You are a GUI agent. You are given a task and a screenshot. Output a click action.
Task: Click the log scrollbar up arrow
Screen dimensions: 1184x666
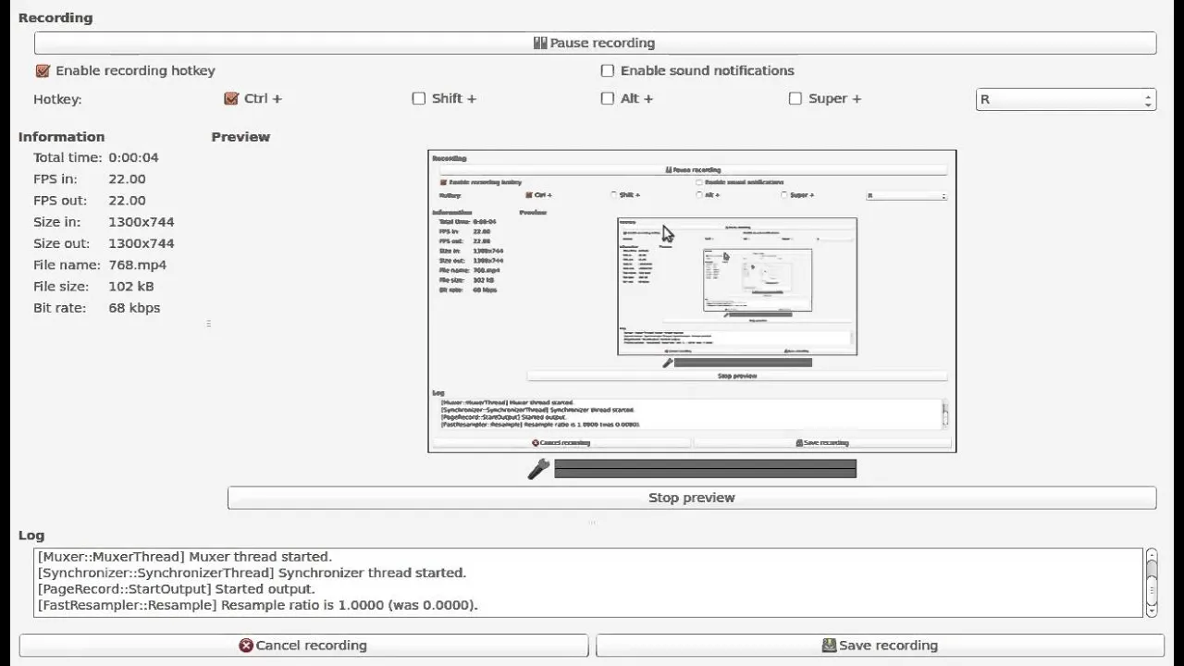click(1152, 556)
